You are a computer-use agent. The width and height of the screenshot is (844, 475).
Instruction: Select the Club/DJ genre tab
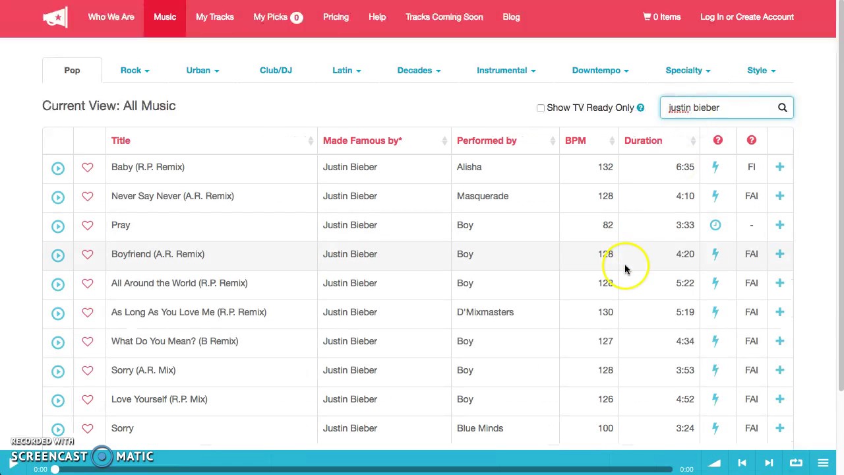[x=276, y=71]
